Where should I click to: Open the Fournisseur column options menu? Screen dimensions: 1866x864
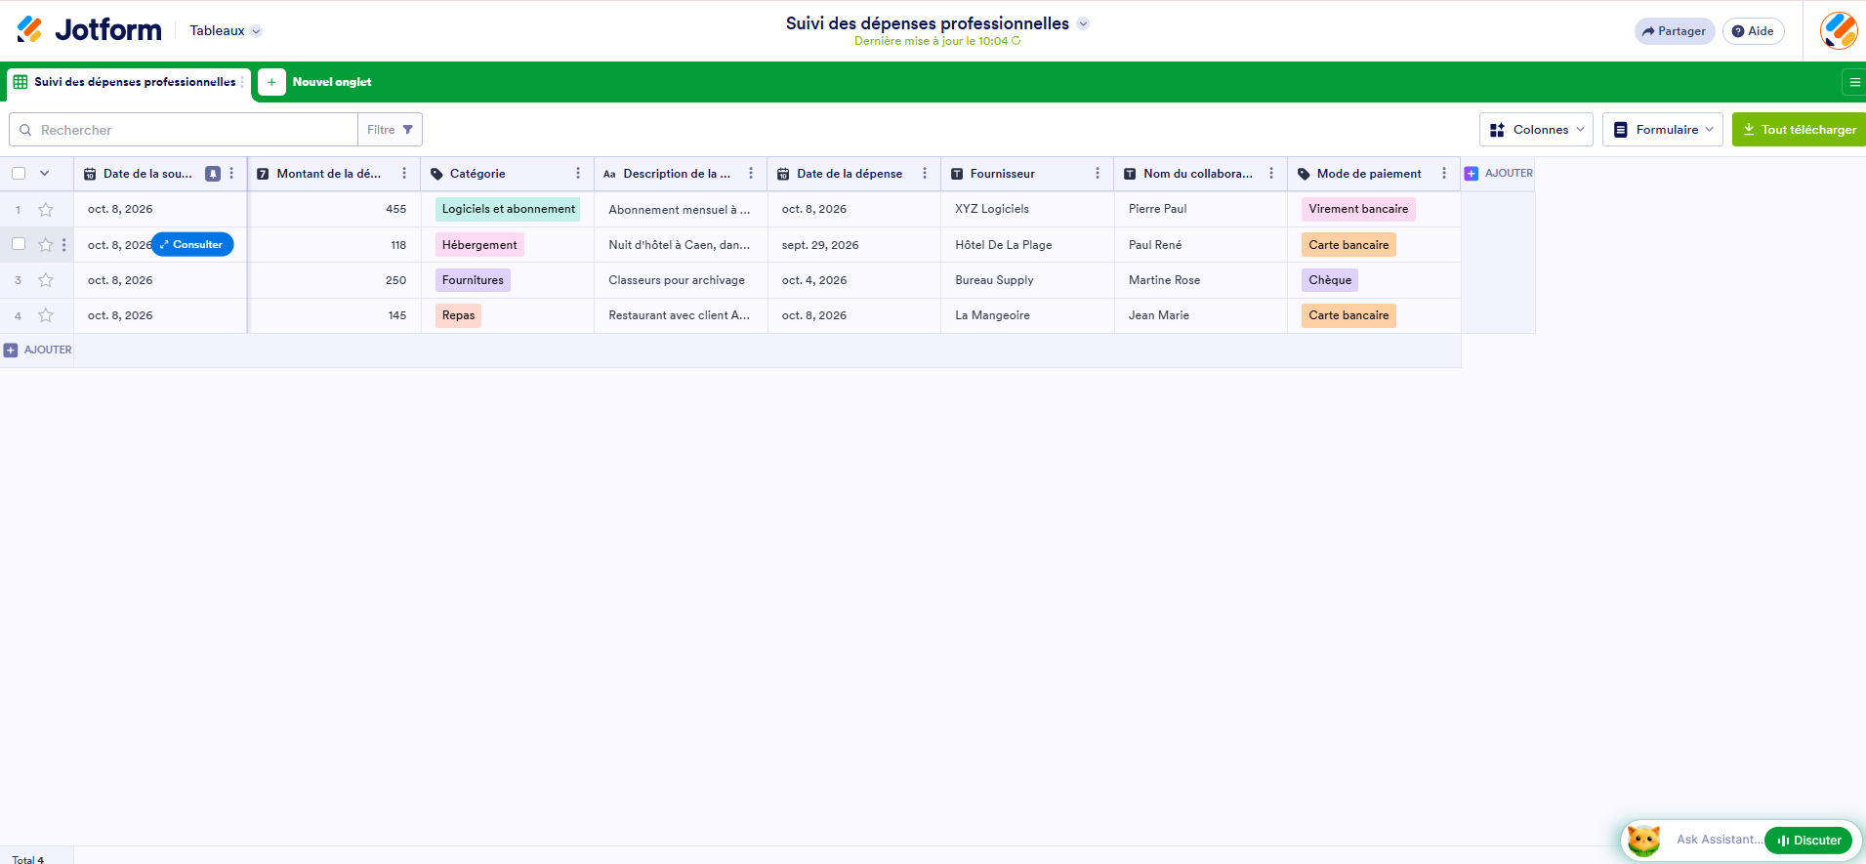pyautogui.click(x=1098, y=174)
